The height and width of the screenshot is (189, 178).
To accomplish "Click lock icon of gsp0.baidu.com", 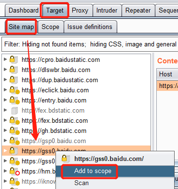I will point(14,141).
